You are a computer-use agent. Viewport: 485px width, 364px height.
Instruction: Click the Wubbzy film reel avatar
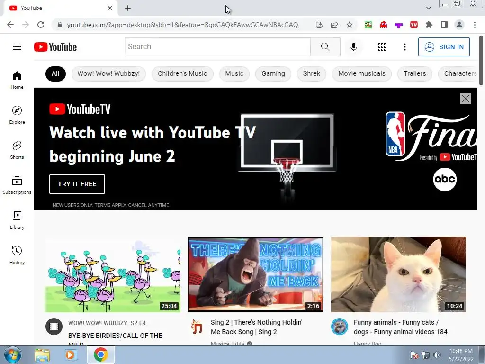(54, 327)
